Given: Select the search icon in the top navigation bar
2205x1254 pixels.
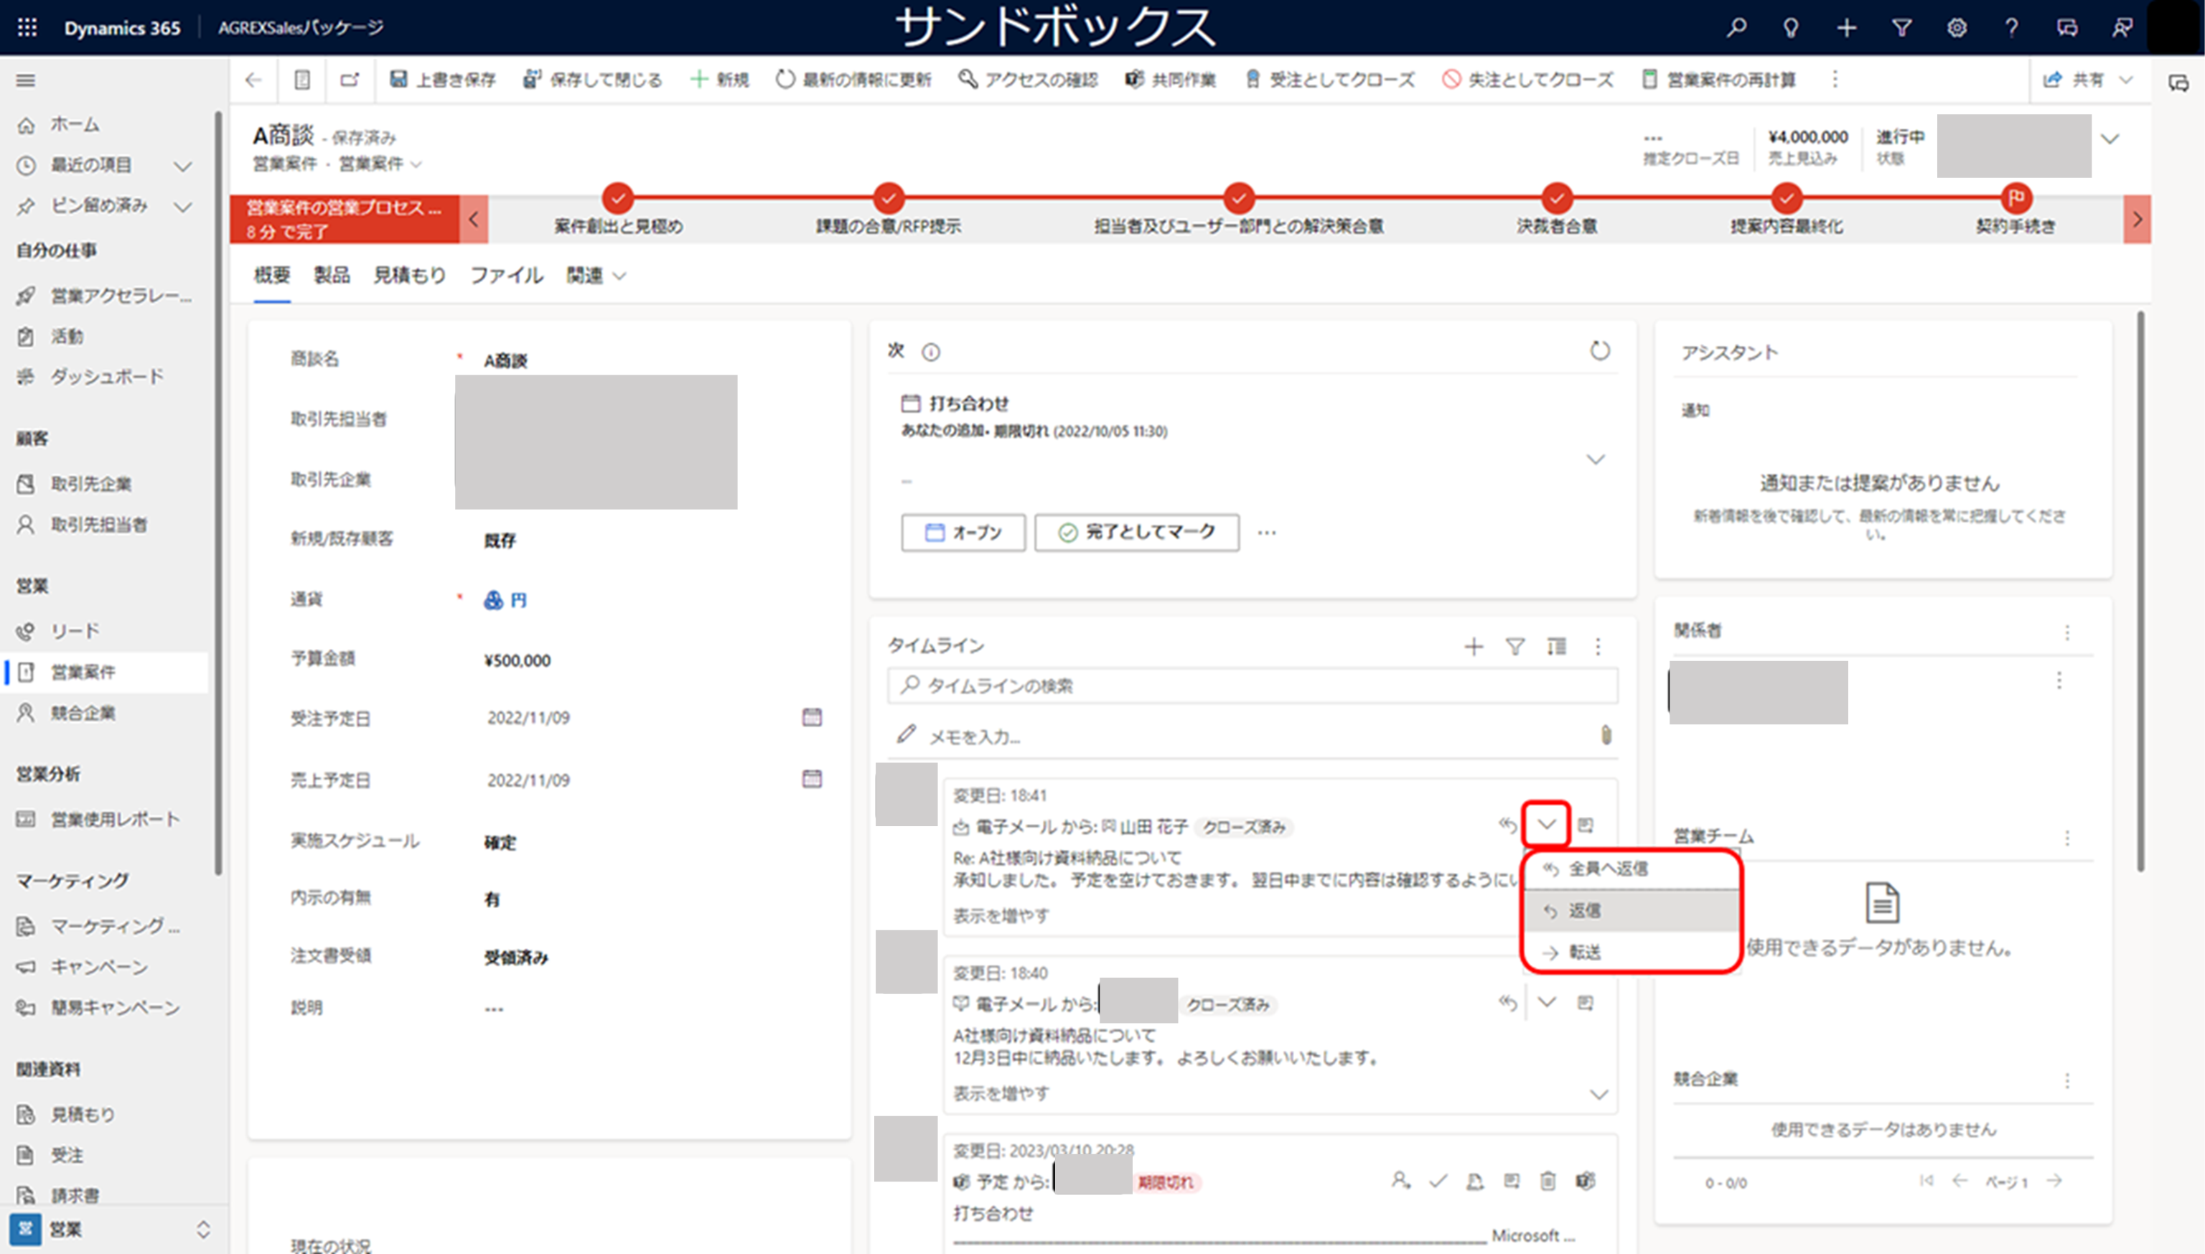Looking at the screenshot, I should pos(1736,27).
